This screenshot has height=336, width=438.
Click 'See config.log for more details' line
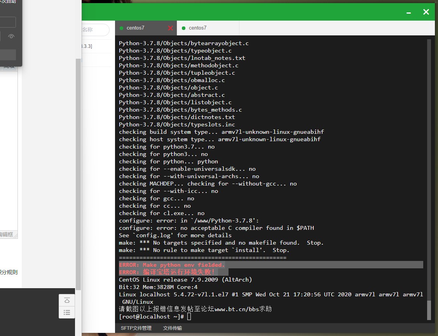[x=175, y=235]
